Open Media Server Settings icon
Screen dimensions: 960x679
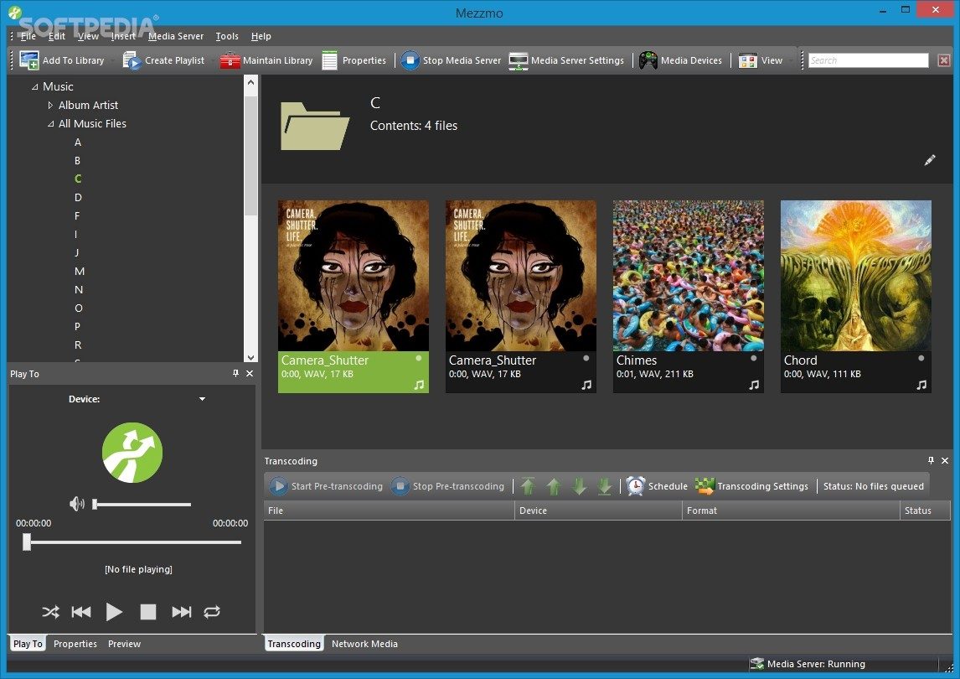coord(518,60)
